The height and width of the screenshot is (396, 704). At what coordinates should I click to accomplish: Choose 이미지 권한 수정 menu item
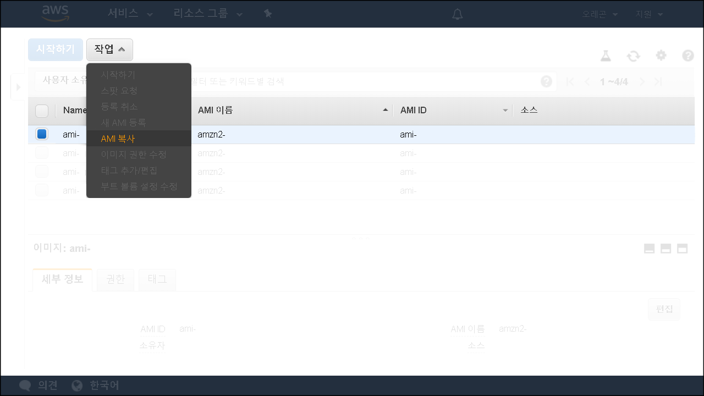coord(139,155)
